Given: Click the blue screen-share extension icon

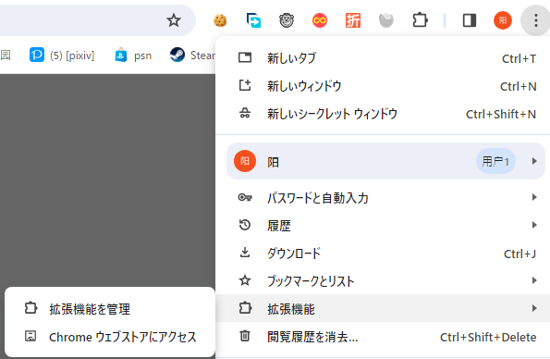Looking at the screenshot, I should 253,20.
